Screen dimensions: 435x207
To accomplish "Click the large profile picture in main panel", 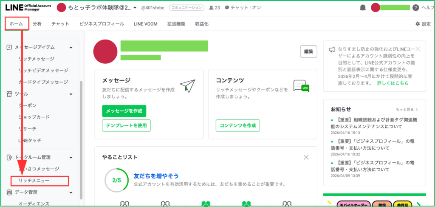I will tap(105, 51).
